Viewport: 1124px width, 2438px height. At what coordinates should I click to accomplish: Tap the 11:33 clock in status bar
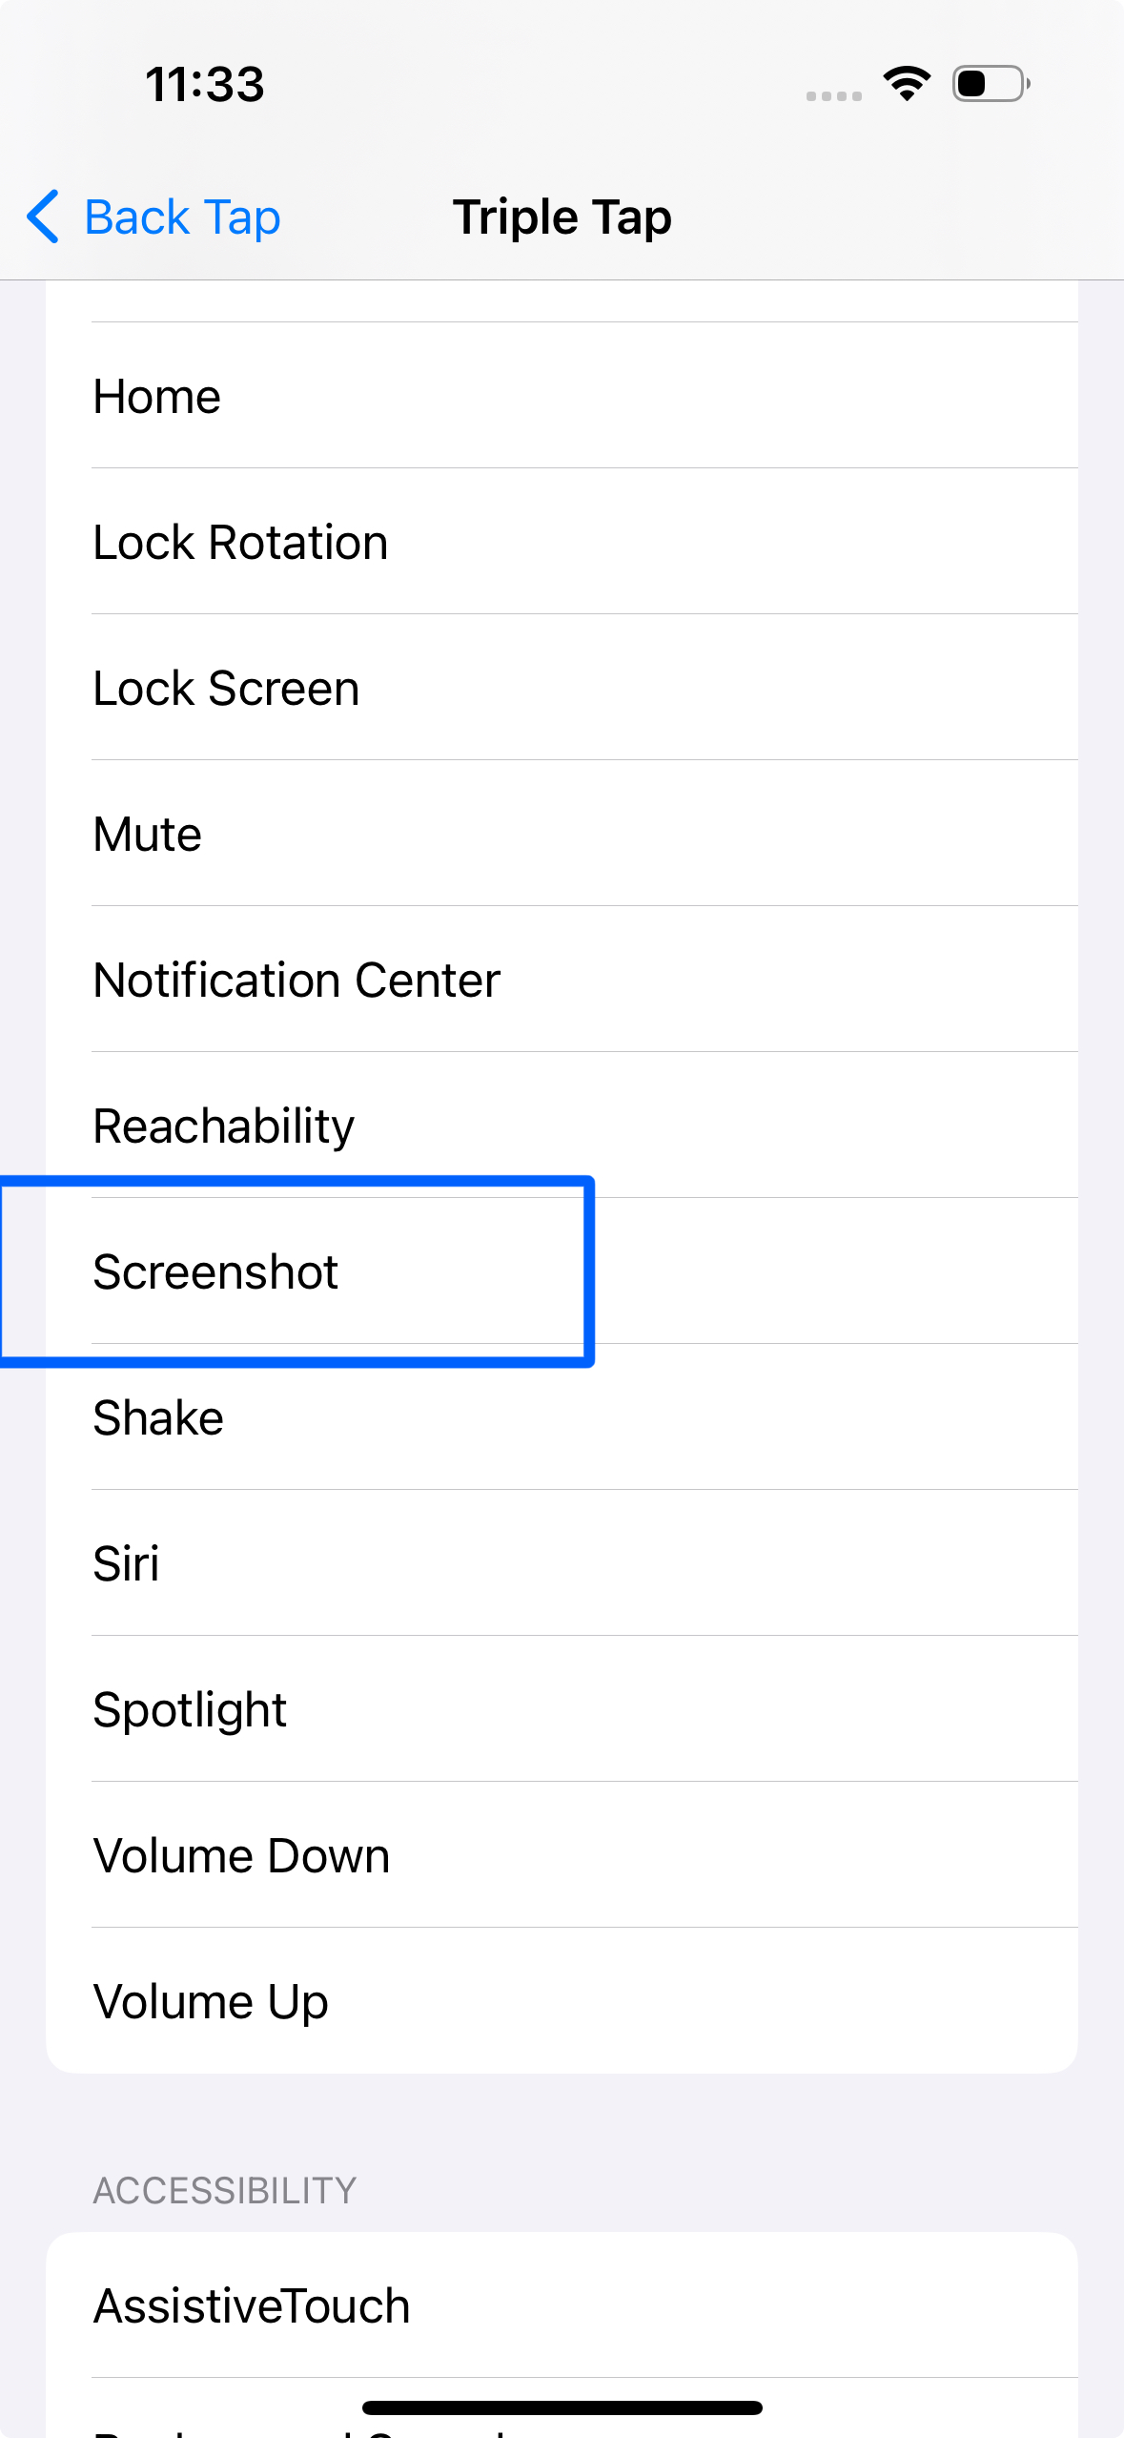tap(205, 84)
